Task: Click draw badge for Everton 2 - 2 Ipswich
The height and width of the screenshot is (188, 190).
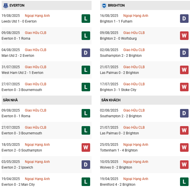Action: [x=86, y=165]
